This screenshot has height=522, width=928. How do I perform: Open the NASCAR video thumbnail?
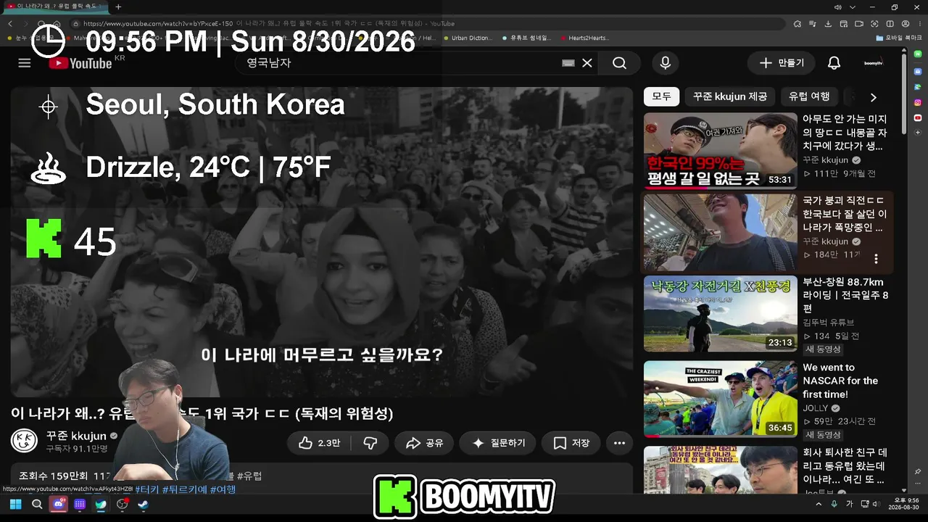coord(720,399)
